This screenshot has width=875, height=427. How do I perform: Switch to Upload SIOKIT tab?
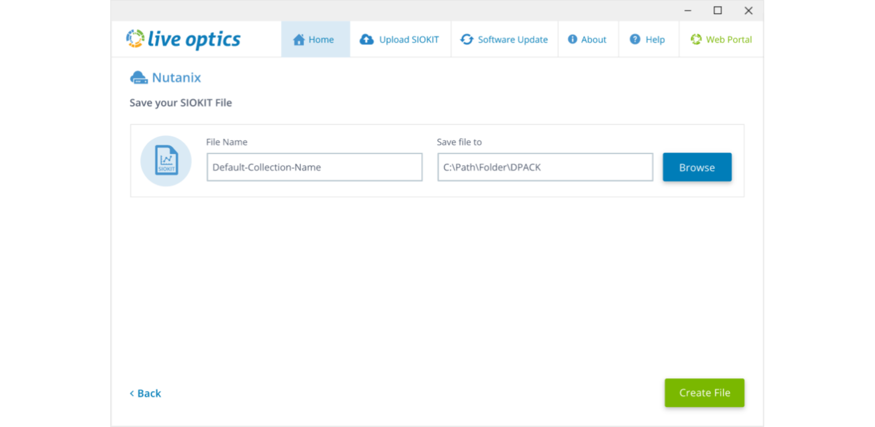pos(401,39)
